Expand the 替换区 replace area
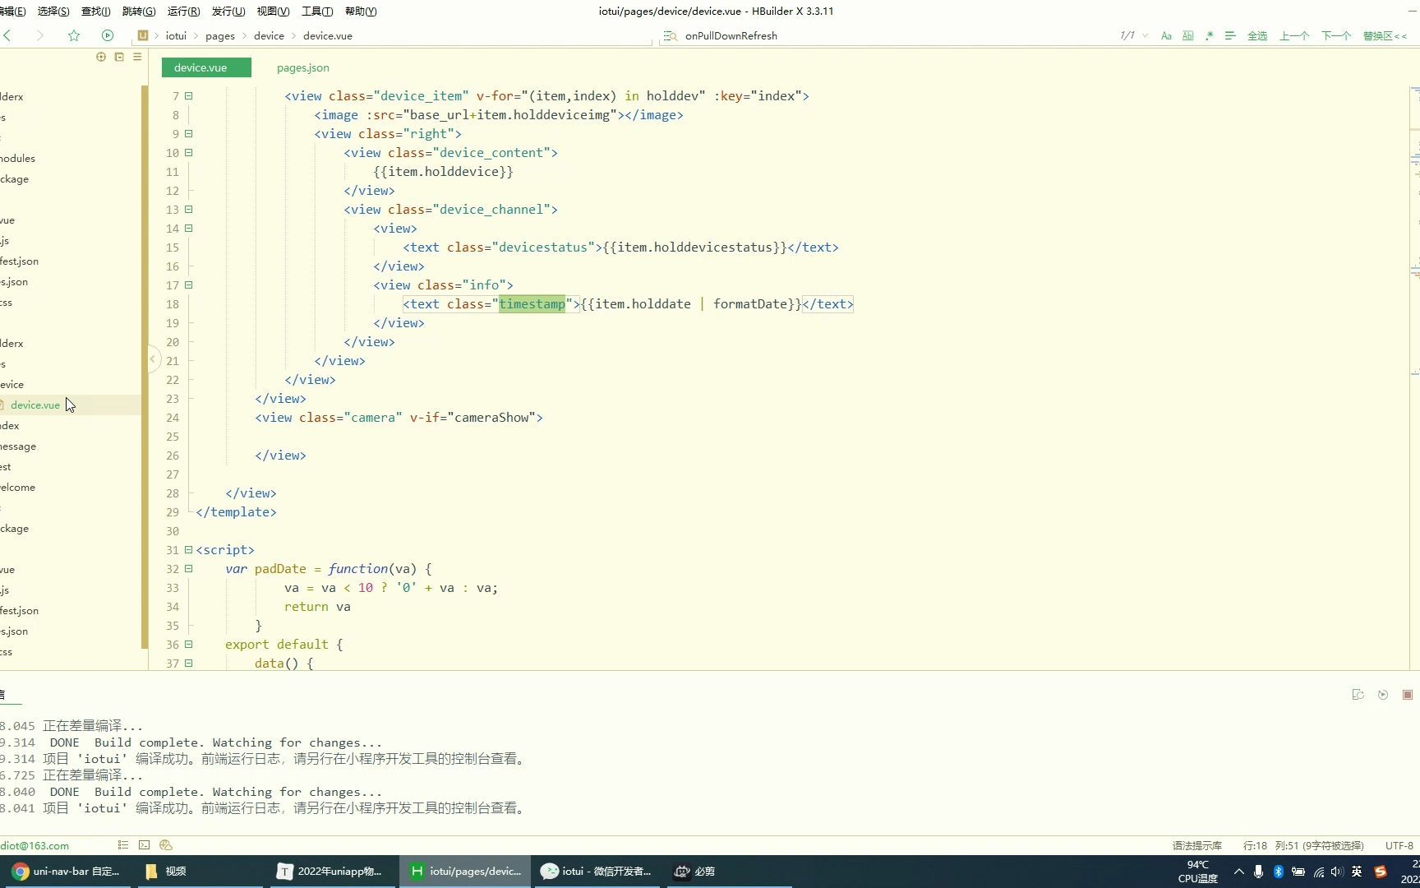Image resolution: width=1420 pixels, height=888 pixels. (1385, 35)
